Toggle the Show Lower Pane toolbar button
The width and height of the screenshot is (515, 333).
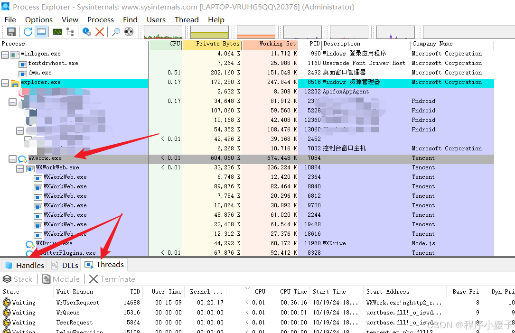click(41, 32)
